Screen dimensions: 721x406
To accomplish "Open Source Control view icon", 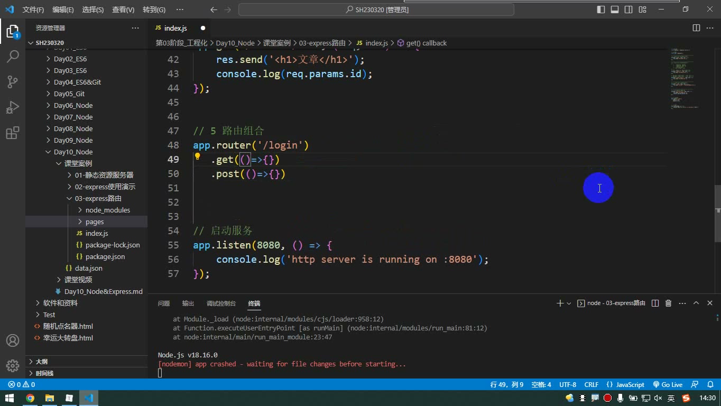I will (13, 81).
